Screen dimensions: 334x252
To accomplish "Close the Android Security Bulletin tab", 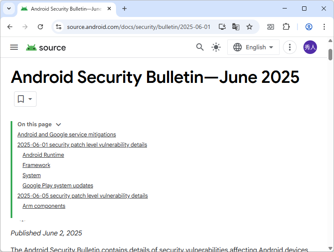I will tap(109, 9).
